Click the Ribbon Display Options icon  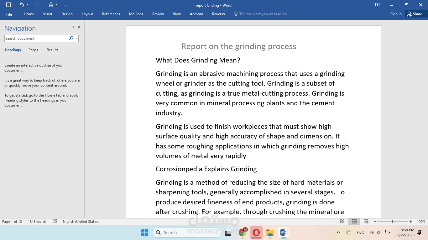(377, 5)
